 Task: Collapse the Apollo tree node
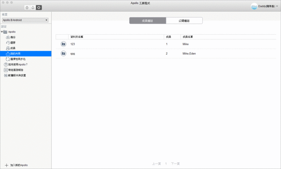click(x=2, y=32)
